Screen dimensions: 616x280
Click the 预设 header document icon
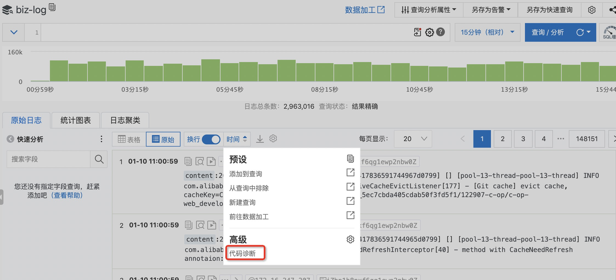(x=350, y=159)
